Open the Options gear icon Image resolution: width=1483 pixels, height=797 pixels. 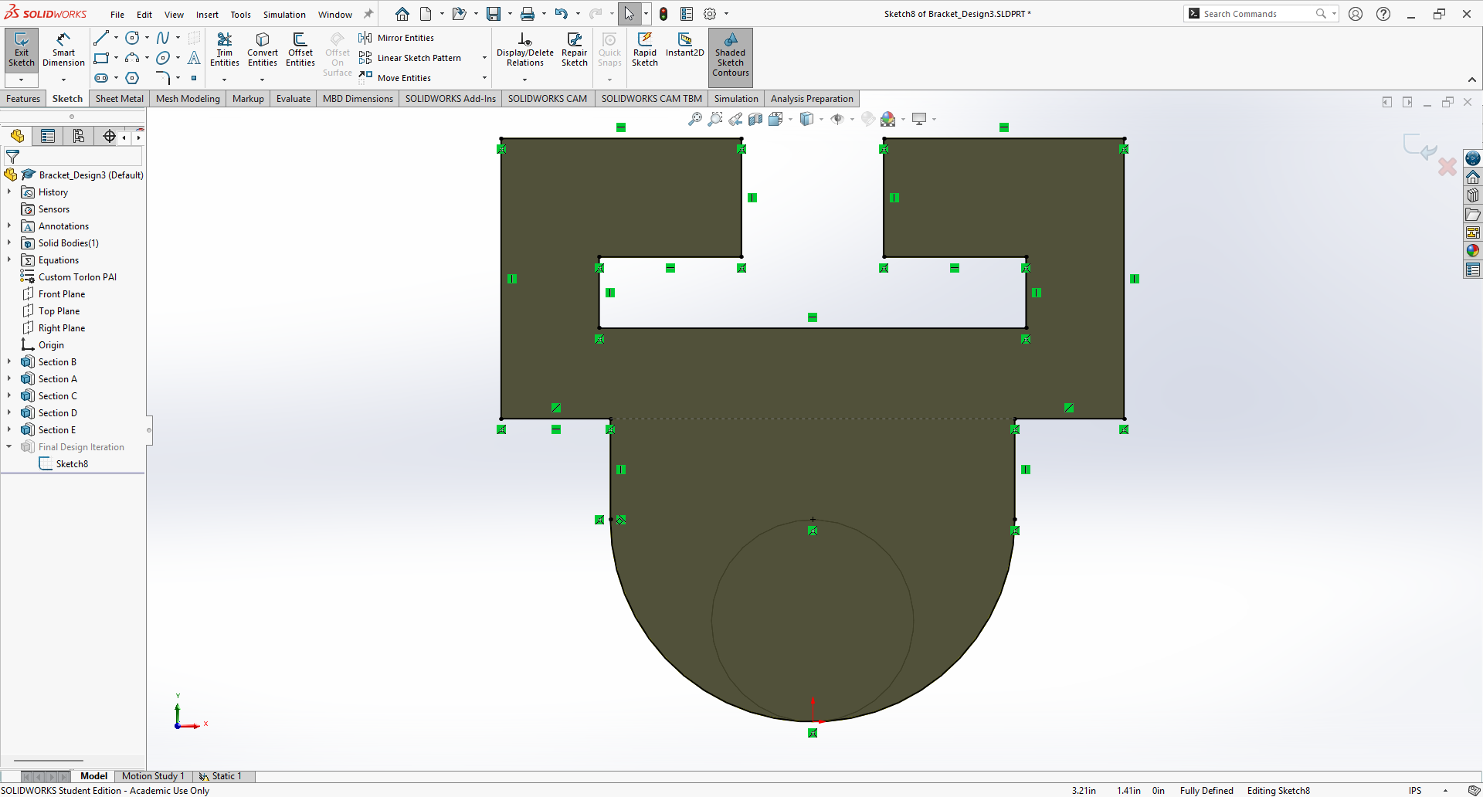(710, 14)
